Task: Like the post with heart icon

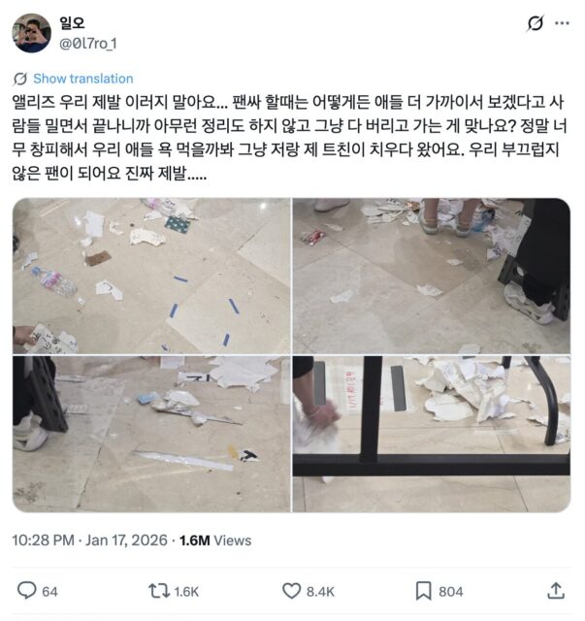Action: [291, 591]
